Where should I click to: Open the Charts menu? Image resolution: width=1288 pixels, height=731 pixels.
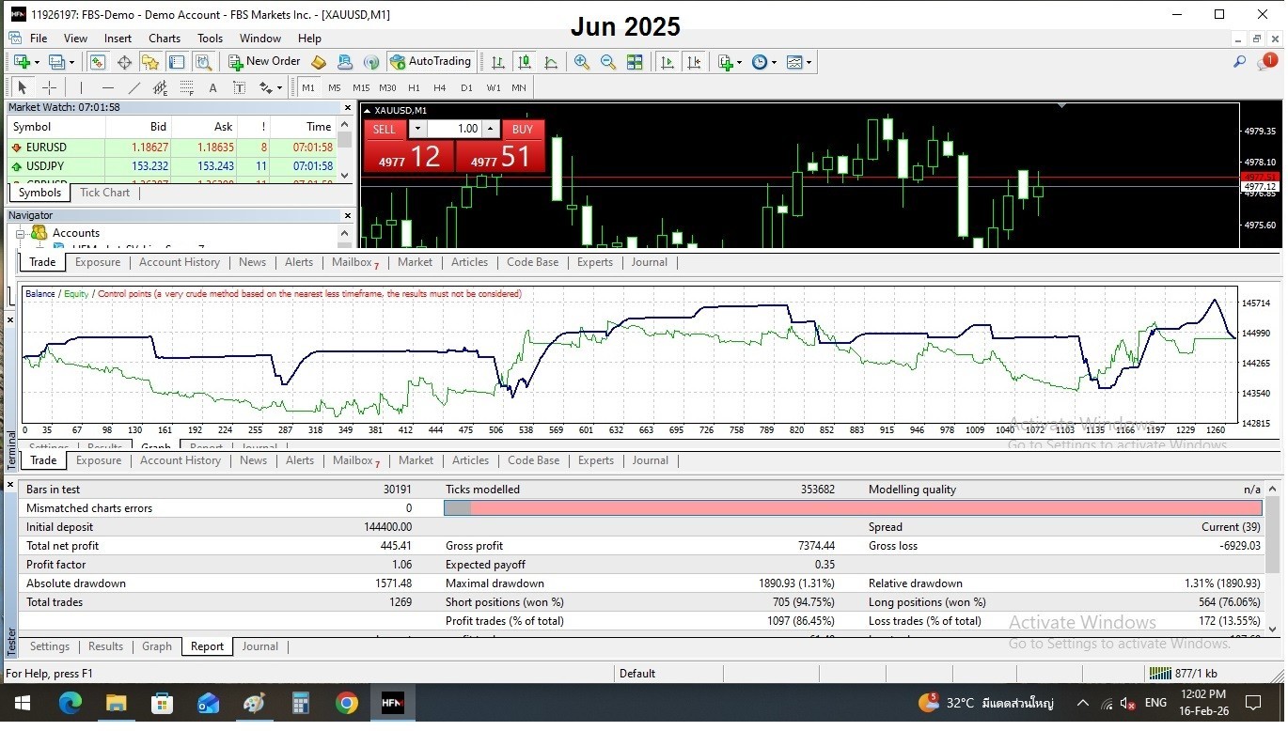pyautogui.click(x=165, y=39)
